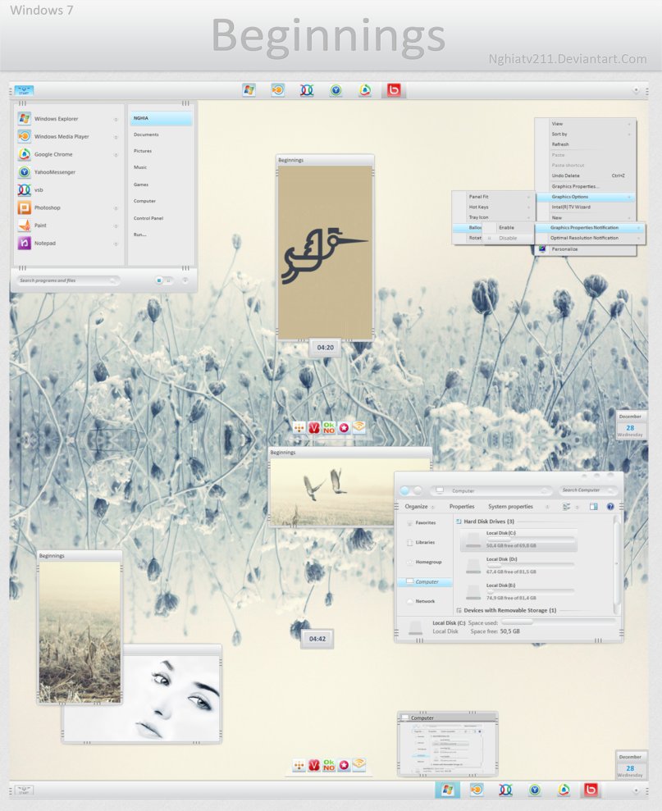Expand Devices with Removable Storage group
662x811 pixels.
click(x=459, y=610)
